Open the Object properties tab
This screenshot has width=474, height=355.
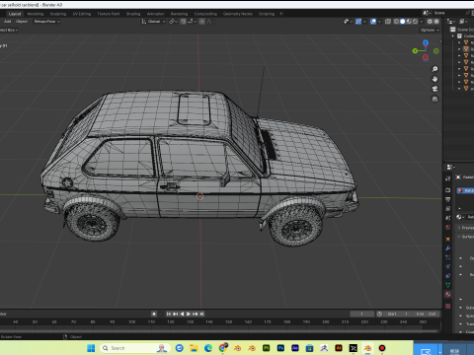point(447,239)
